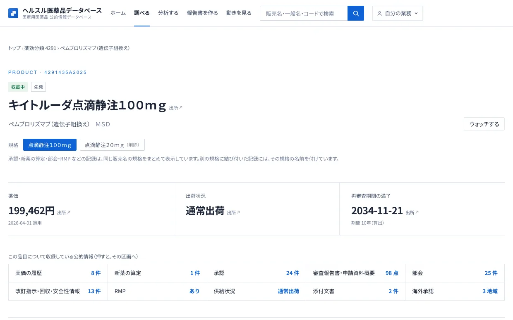
Task: Click product code 4291435A2025
Action: coord(65,72)
